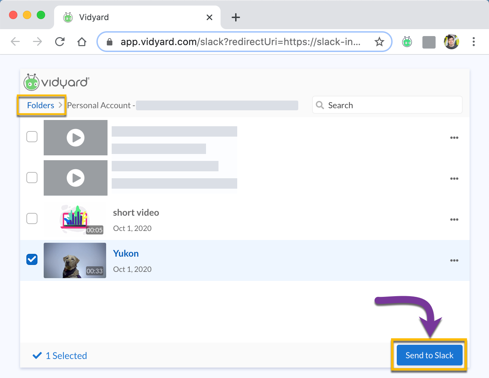
Task: Click the gray square extension icon
Action: [x=429, y=42]
